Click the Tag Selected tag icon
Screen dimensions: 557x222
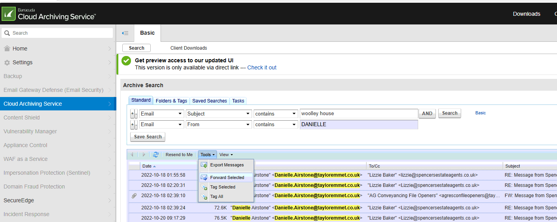point(204,187)
